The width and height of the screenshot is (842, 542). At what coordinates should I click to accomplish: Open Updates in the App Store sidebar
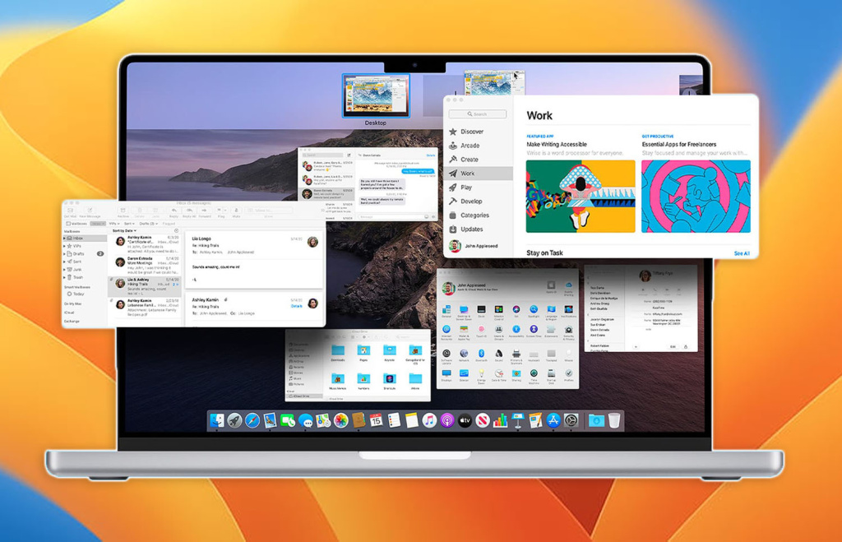click(x=471, y=229)
